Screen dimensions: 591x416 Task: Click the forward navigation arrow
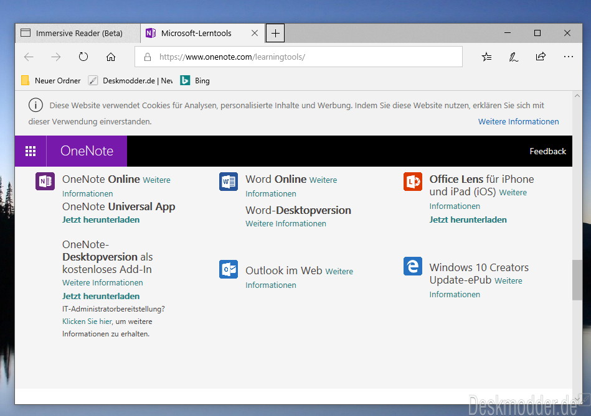[x=56, y=57]
